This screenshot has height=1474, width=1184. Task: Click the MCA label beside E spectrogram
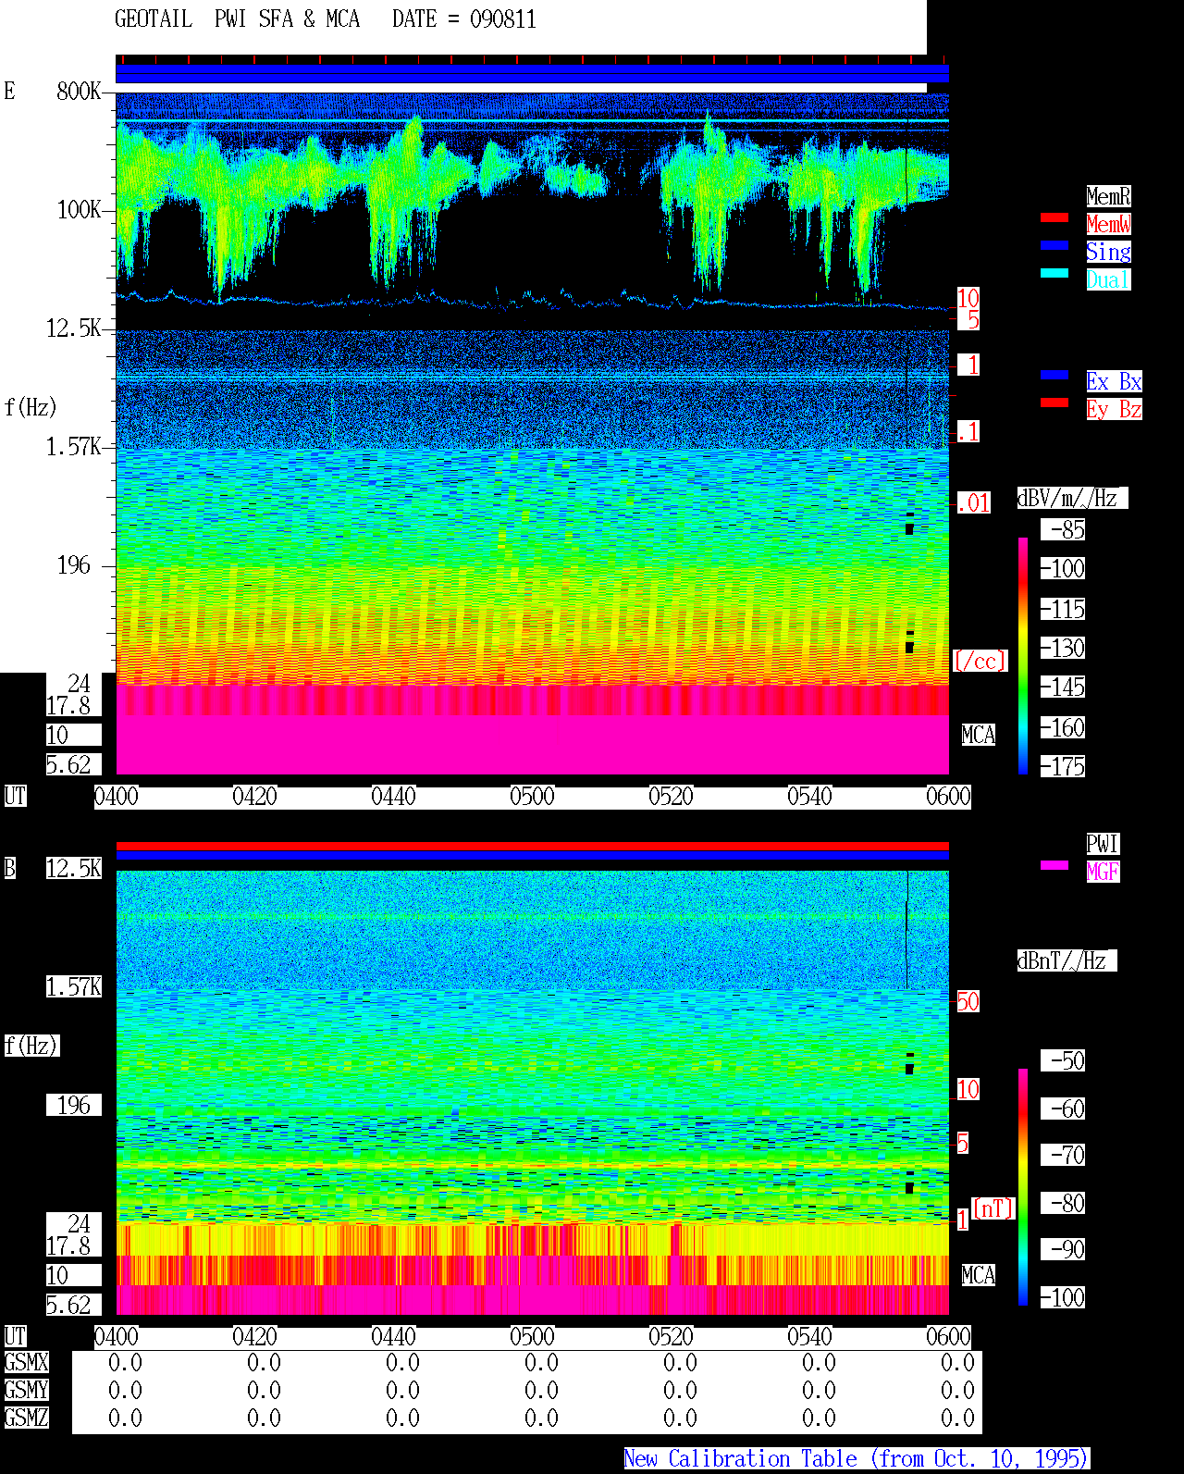pos(979,736)
